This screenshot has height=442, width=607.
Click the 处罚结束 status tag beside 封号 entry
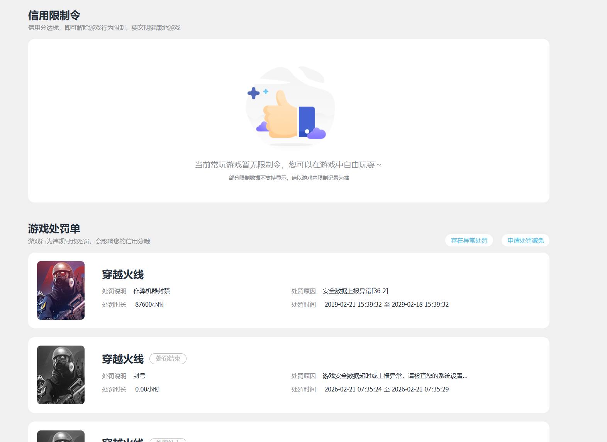(168, 359)
